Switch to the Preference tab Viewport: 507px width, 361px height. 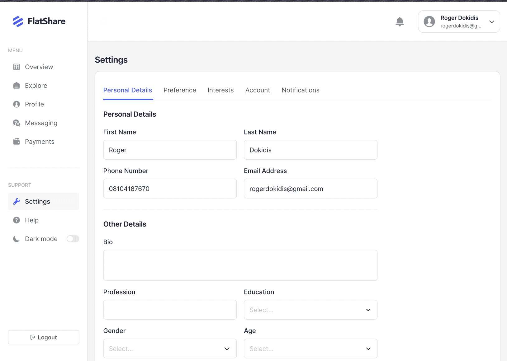[180, 90]
